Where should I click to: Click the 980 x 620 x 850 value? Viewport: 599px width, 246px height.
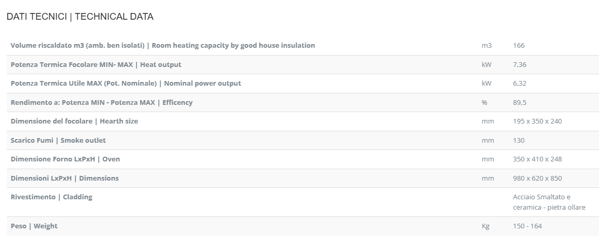[537, 179]
